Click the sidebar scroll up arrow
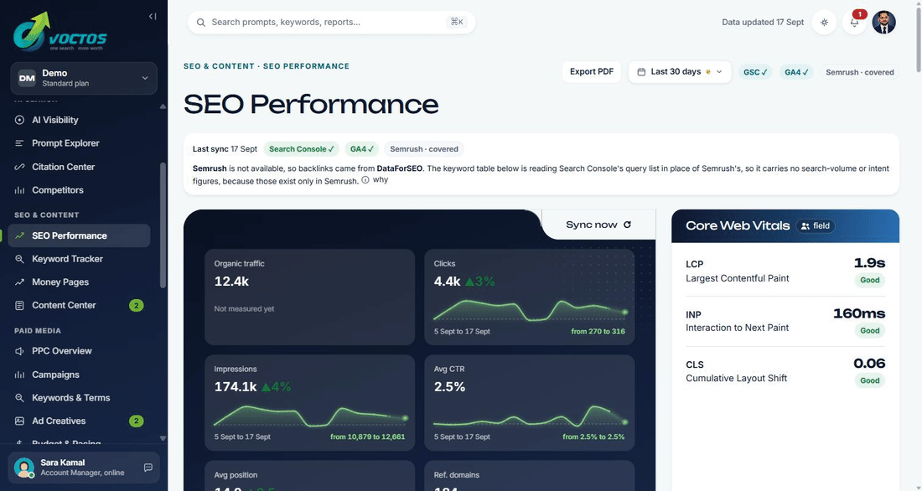922x491 pixels. coord(163,106)
